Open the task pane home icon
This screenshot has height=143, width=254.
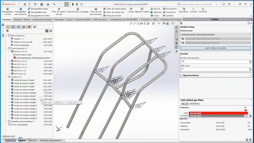[x=177, y=27]
